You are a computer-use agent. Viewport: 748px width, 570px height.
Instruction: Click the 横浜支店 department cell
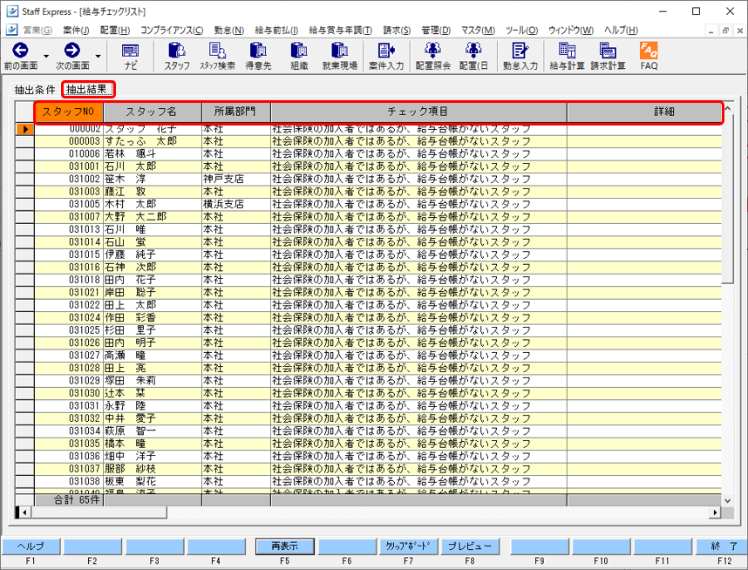[x=236, y=204]
